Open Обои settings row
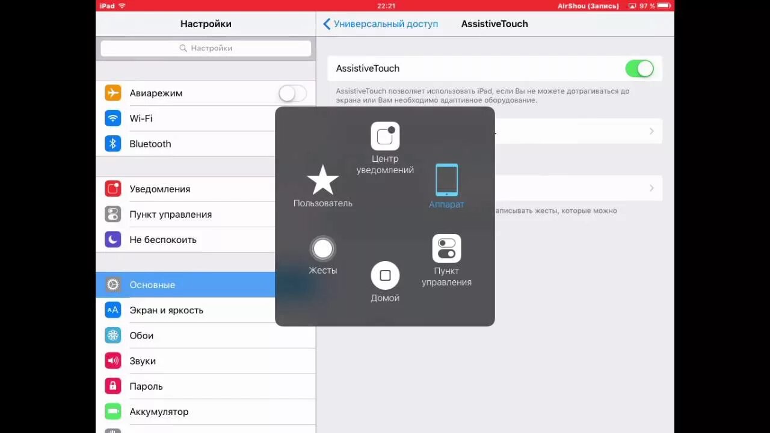Image resolution: width=770 pixels, height=433 pixels. pos(206,336)
